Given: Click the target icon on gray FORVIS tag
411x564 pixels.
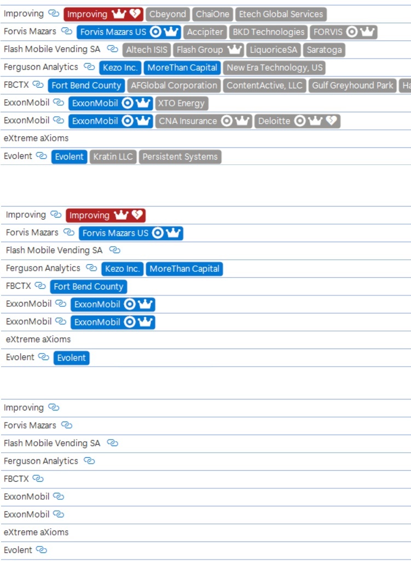Looking at the screenshot, I should click(352, 32).
